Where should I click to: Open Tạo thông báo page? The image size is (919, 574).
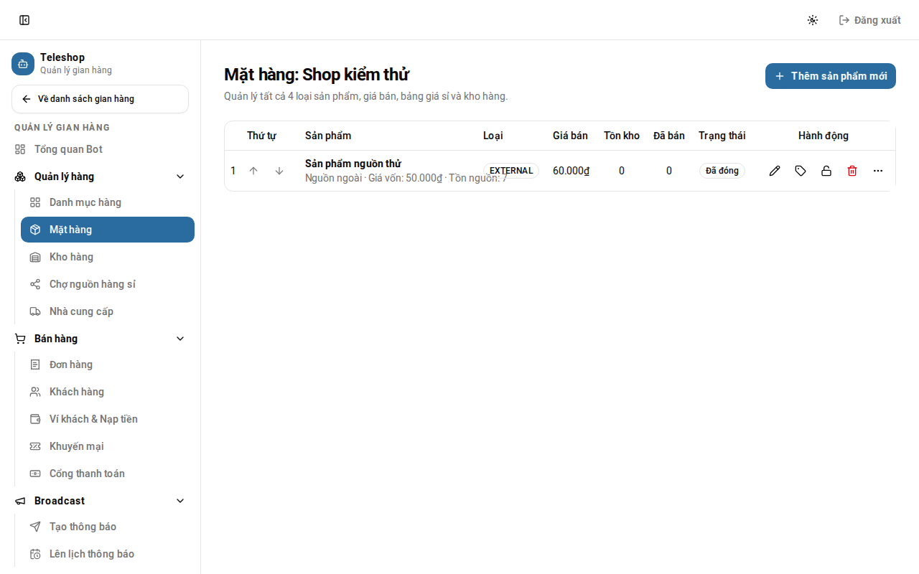tap(108, 527)
